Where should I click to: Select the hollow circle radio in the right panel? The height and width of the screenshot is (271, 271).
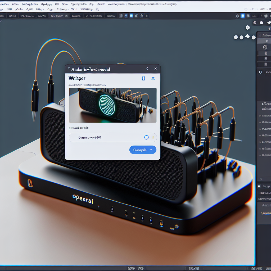[260, 72]
